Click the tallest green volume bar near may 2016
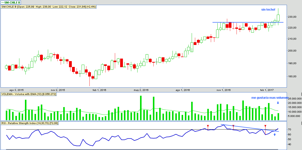 (141, 108)
